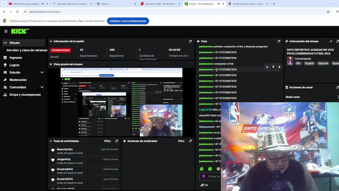Reload the page with the browser refresh icon
Screen dimensions: 339x191
tap(17, 12)
